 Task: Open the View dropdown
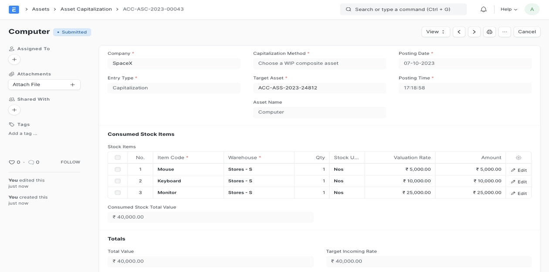pos(435,32)
